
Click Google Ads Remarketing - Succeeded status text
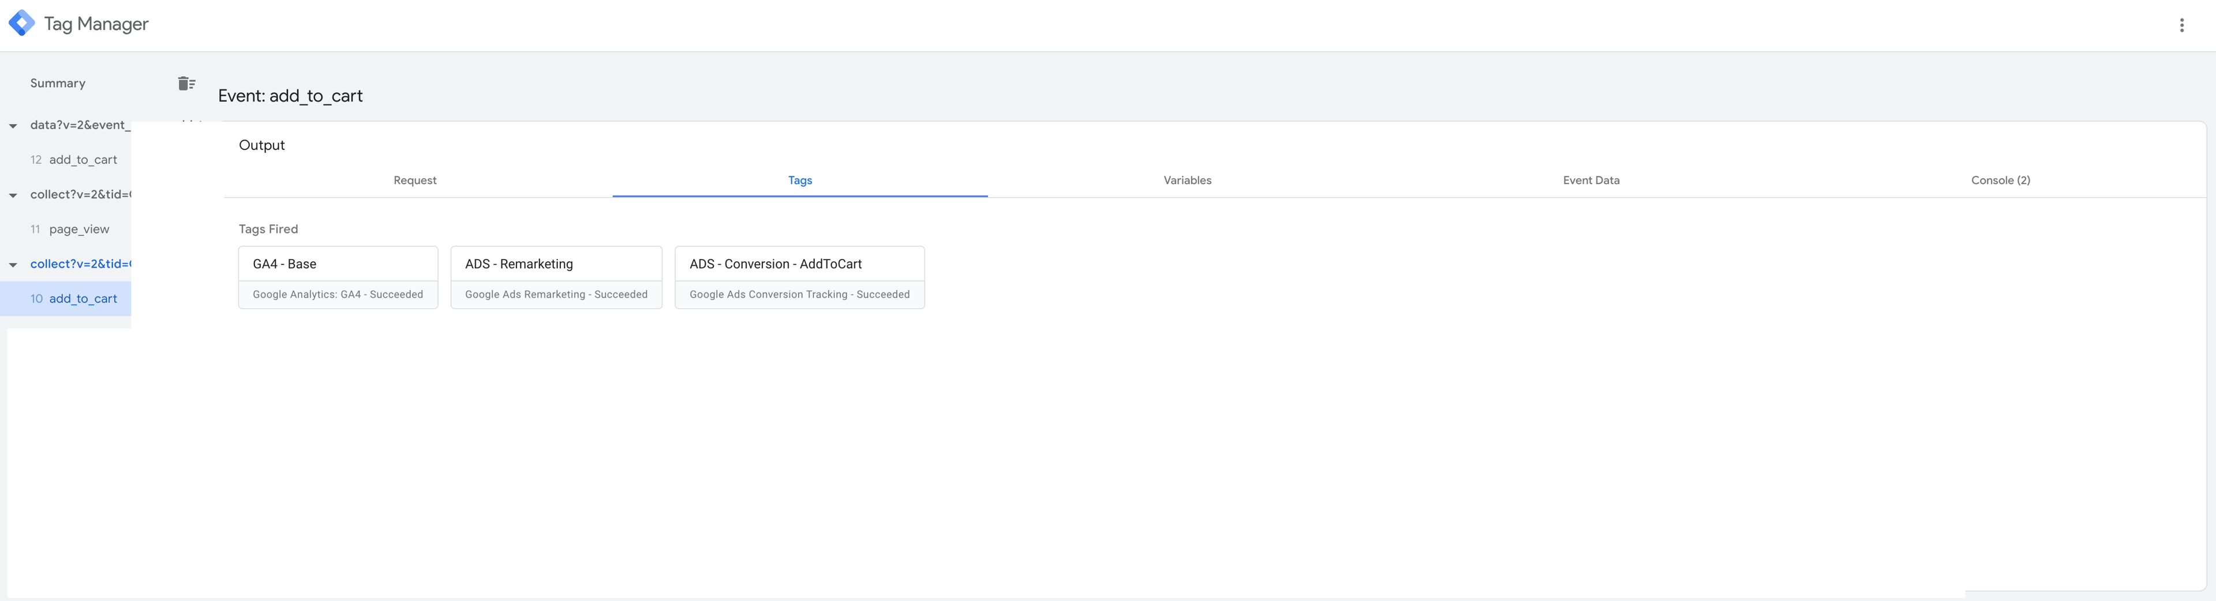pyautogui.click(x=556, y=295)
